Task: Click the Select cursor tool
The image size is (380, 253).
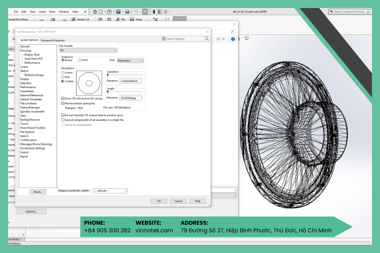Action: pyautogui.click(x=145, y=12)
